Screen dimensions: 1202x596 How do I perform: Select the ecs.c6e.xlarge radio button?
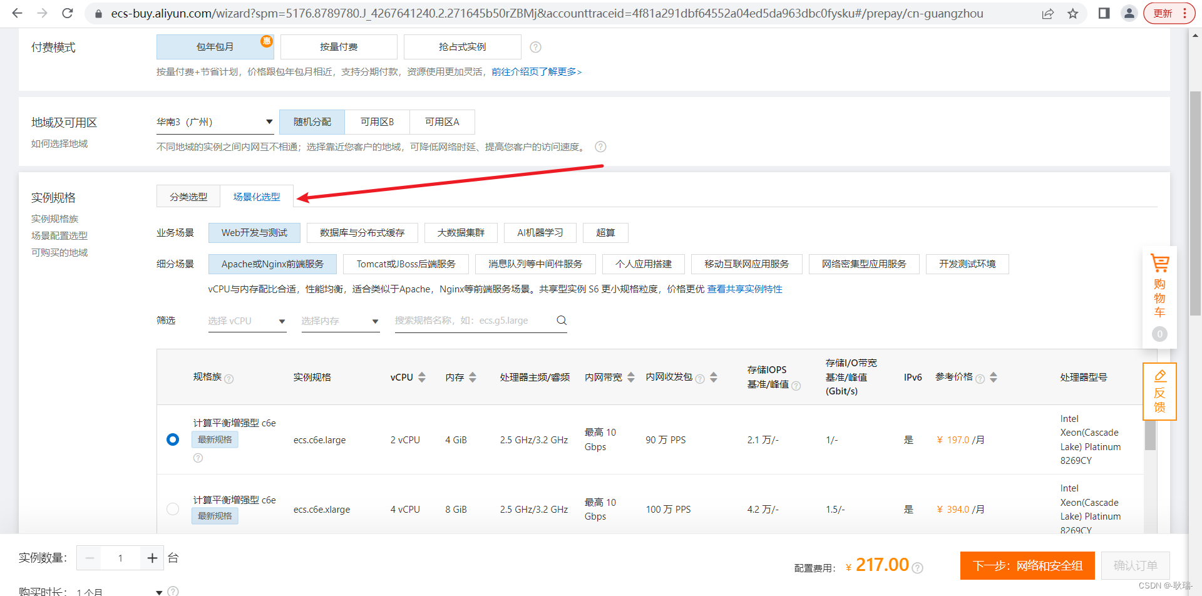point(173,509)
